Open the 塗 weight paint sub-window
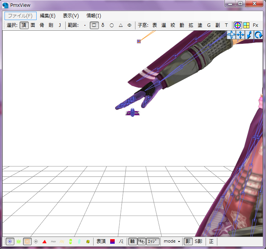The image size is (266, 249). (200, 25)
